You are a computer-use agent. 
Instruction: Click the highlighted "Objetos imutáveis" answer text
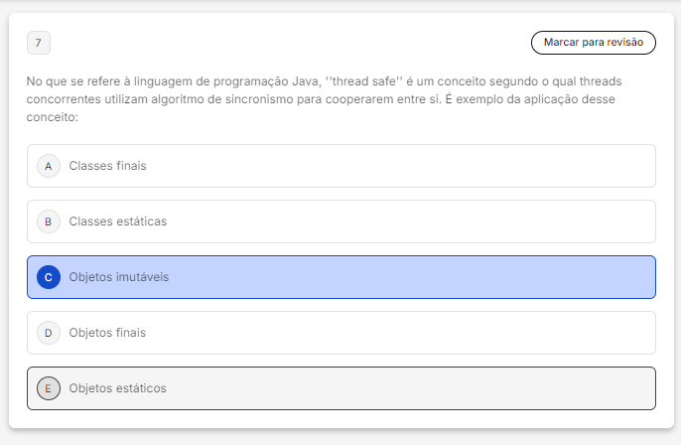click(119, 277)
